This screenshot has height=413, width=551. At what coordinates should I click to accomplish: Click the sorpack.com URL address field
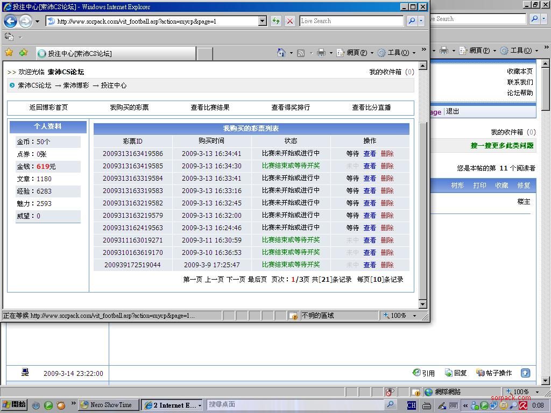tap(156, 21)
